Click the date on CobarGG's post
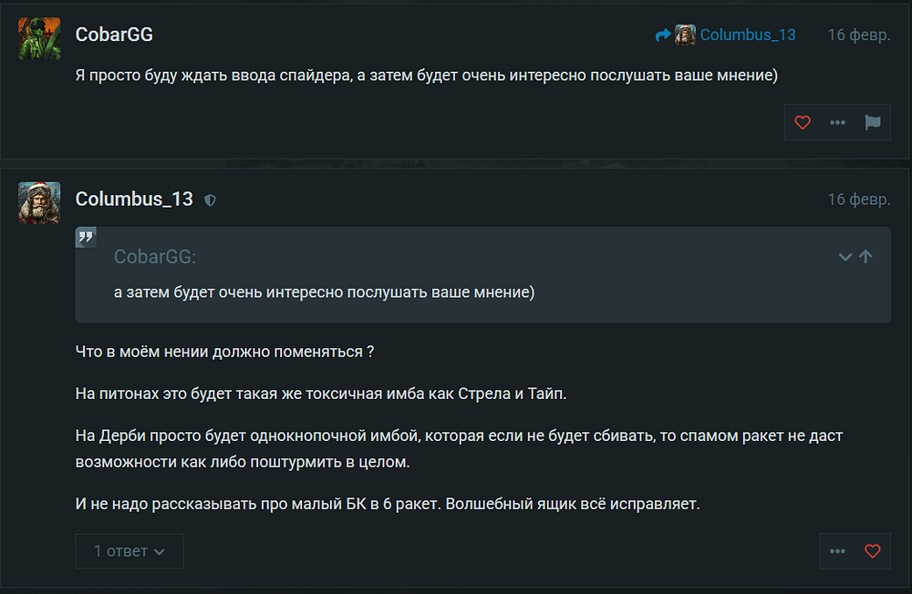 point(858,36)
